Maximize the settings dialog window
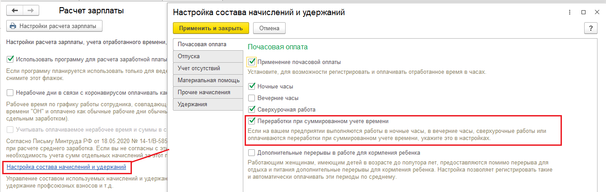The height and width of the screenshot is (192, 606). [583, 12]
